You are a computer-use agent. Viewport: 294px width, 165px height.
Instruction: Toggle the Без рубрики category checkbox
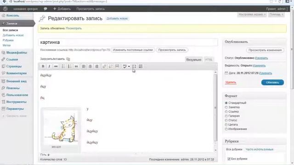coord(229,159)
